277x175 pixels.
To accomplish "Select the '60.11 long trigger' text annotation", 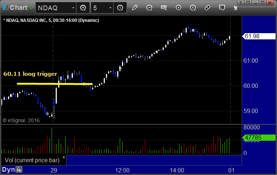I will coord(30,74).
